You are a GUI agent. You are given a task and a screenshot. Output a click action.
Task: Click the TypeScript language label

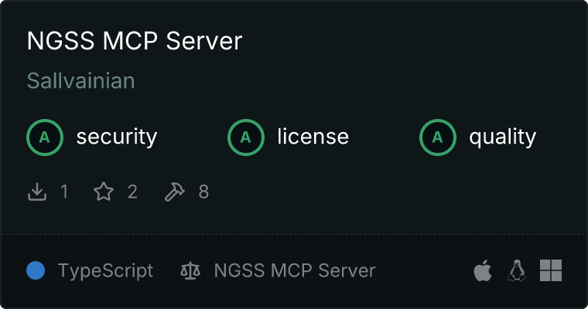105,271
